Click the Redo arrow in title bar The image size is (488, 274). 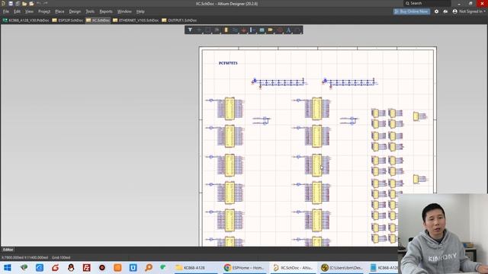coord(46,3)
